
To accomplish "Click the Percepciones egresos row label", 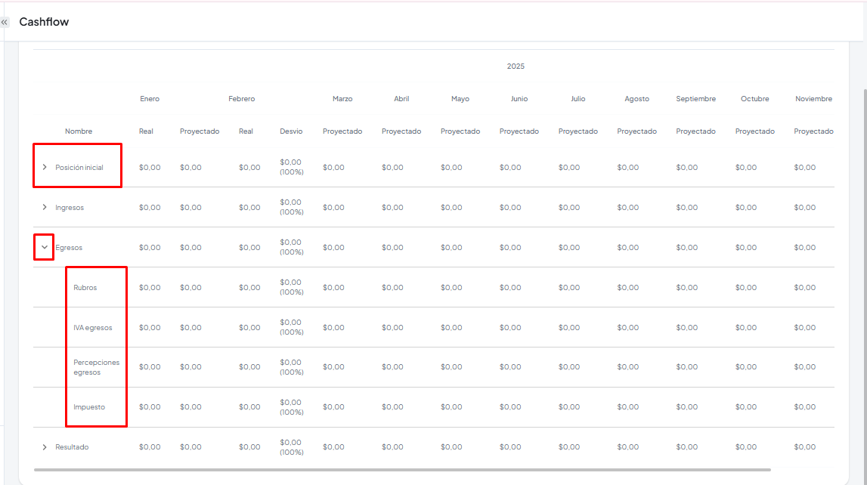I will click(96, 367).
